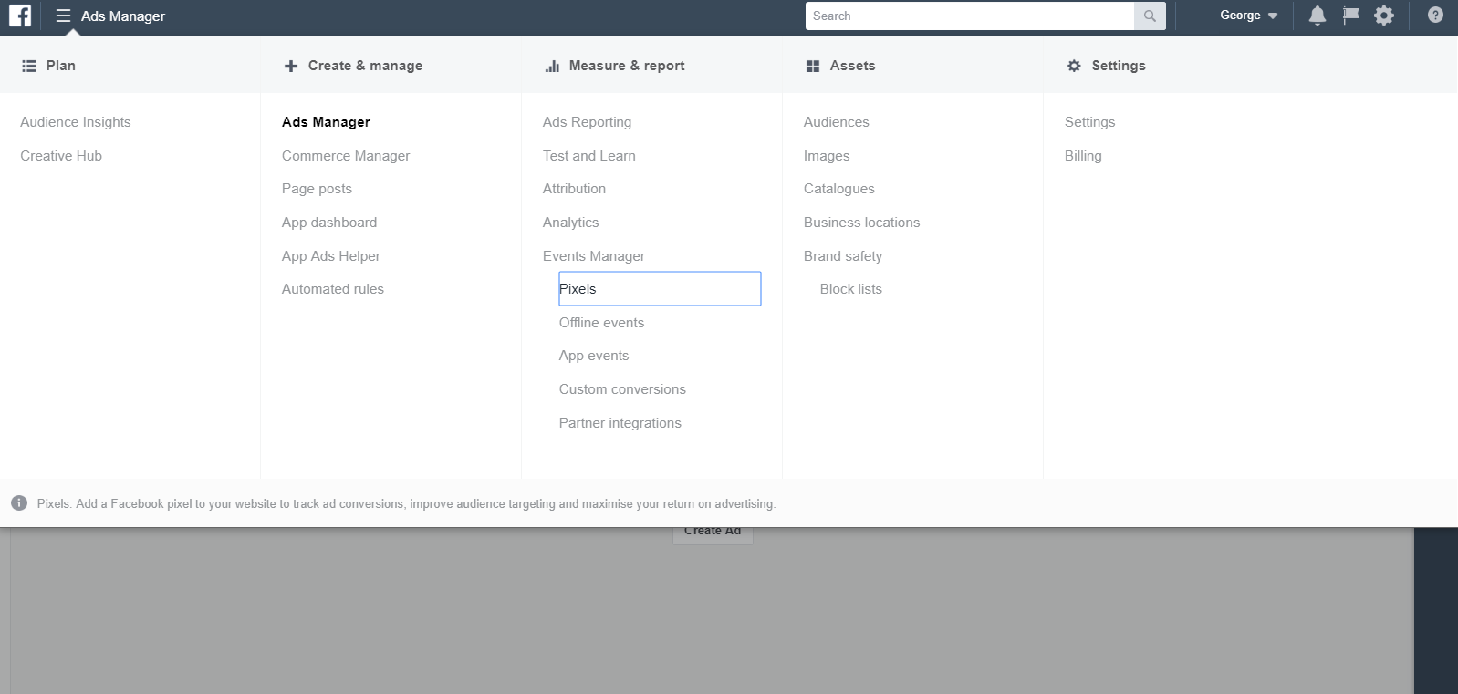Click the Settings column heading text

coord(1119,66)
